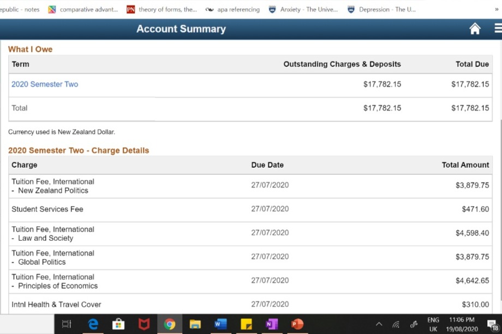The height and width of the screenshot is (334, 502).
Task: Open Task View on the taskbar
Action: 67,324
